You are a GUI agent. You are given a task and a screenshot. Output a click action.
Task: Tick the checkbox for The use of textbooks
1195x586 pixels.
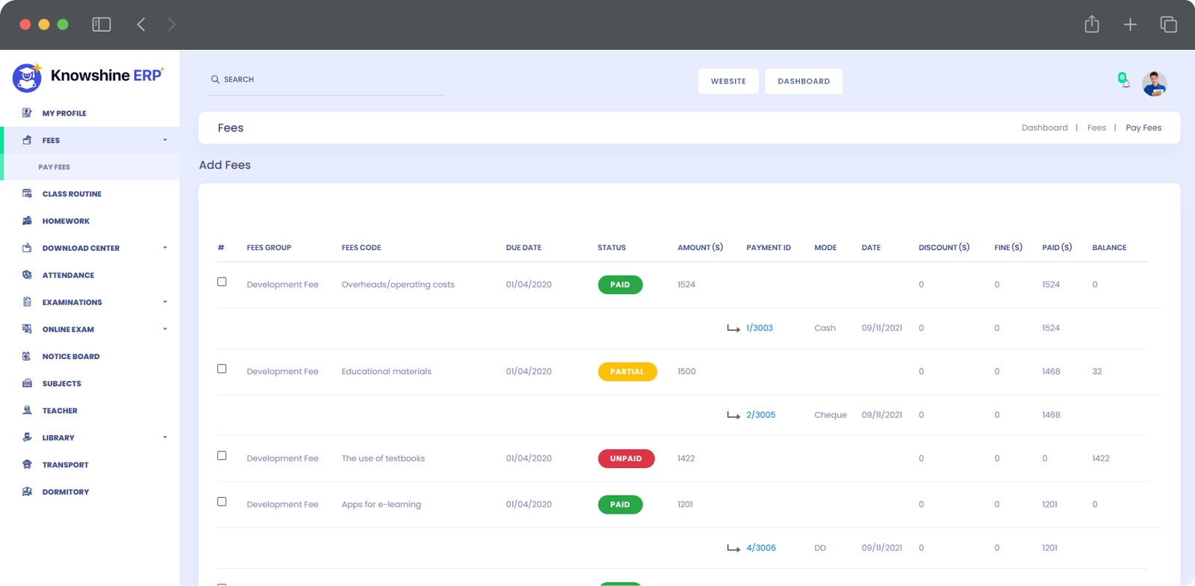click(x=222, y=455)
